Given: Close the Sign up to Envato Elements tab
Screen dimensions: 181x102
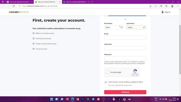Looking at the screenshot, I should click(60, 2).
